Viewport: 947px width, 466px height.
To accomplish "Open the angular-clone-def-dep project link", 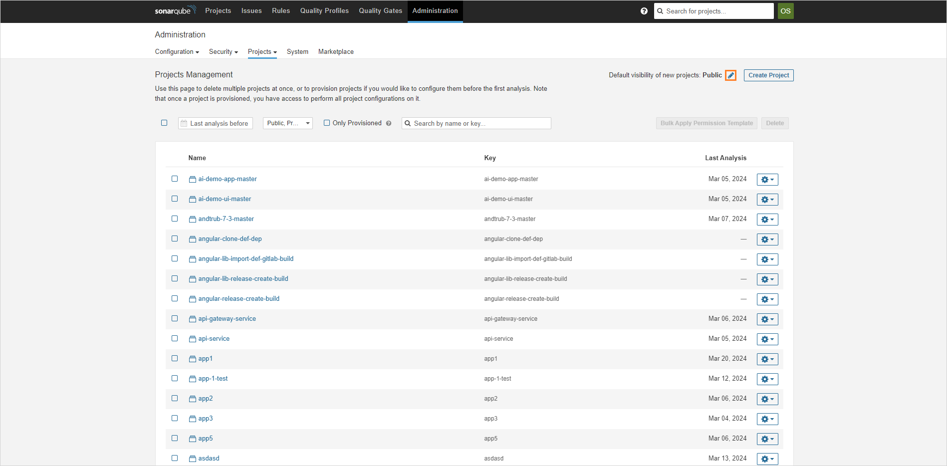I will pos(230,238).
